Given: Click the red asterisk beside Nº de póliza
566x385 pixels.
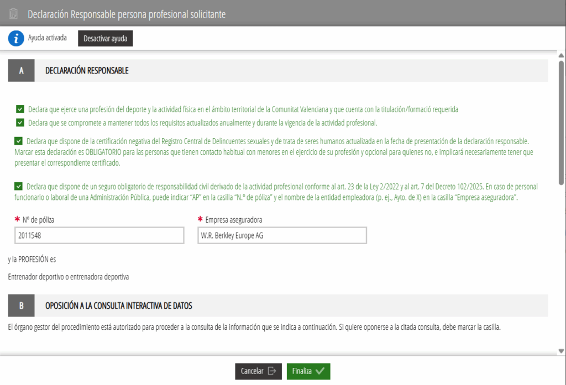Looking at the screenshot, I should [17, 220].
